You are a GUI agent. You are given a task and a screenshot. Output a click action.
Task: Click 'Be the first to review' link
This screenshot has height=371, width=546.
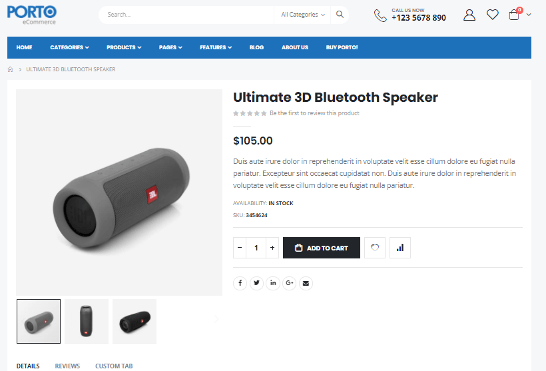click(314, 113)
